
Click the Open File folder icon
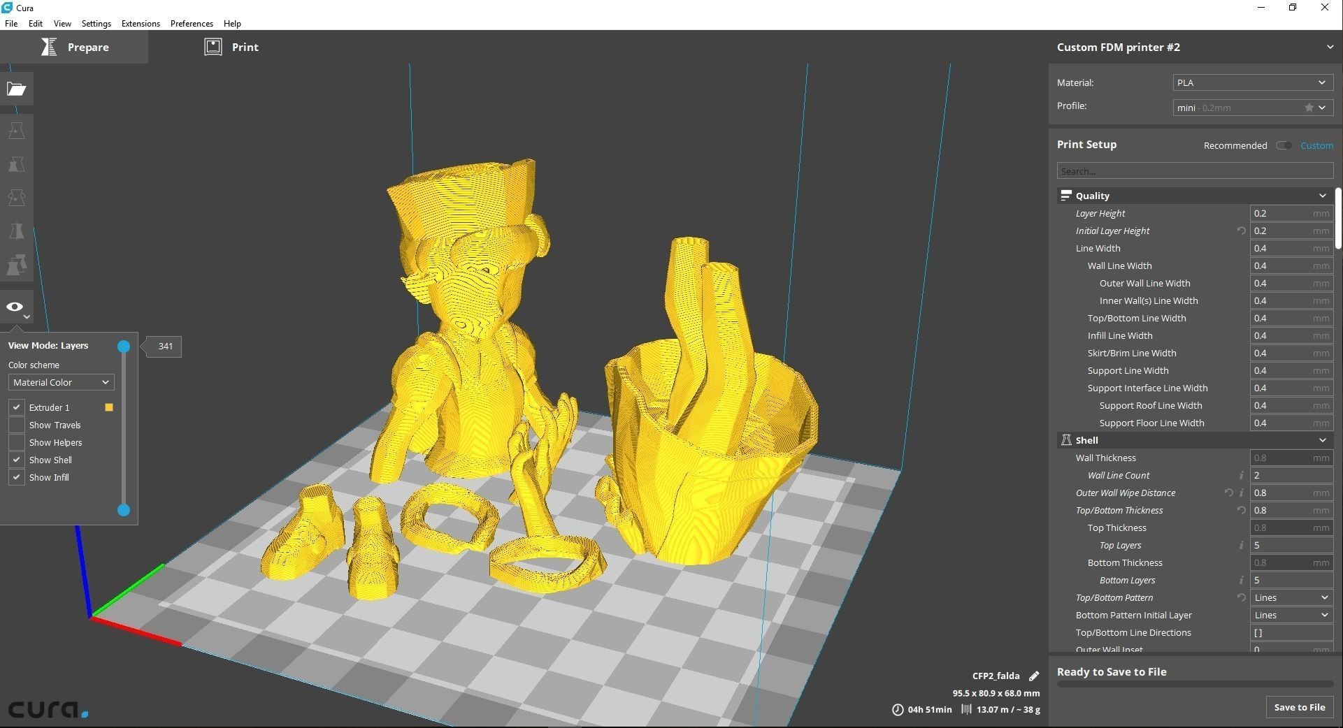coord(17,89)
